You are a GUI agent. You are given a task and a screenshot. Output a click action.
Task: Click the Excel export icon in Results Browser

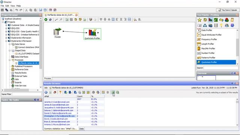[x=113, y=92]
